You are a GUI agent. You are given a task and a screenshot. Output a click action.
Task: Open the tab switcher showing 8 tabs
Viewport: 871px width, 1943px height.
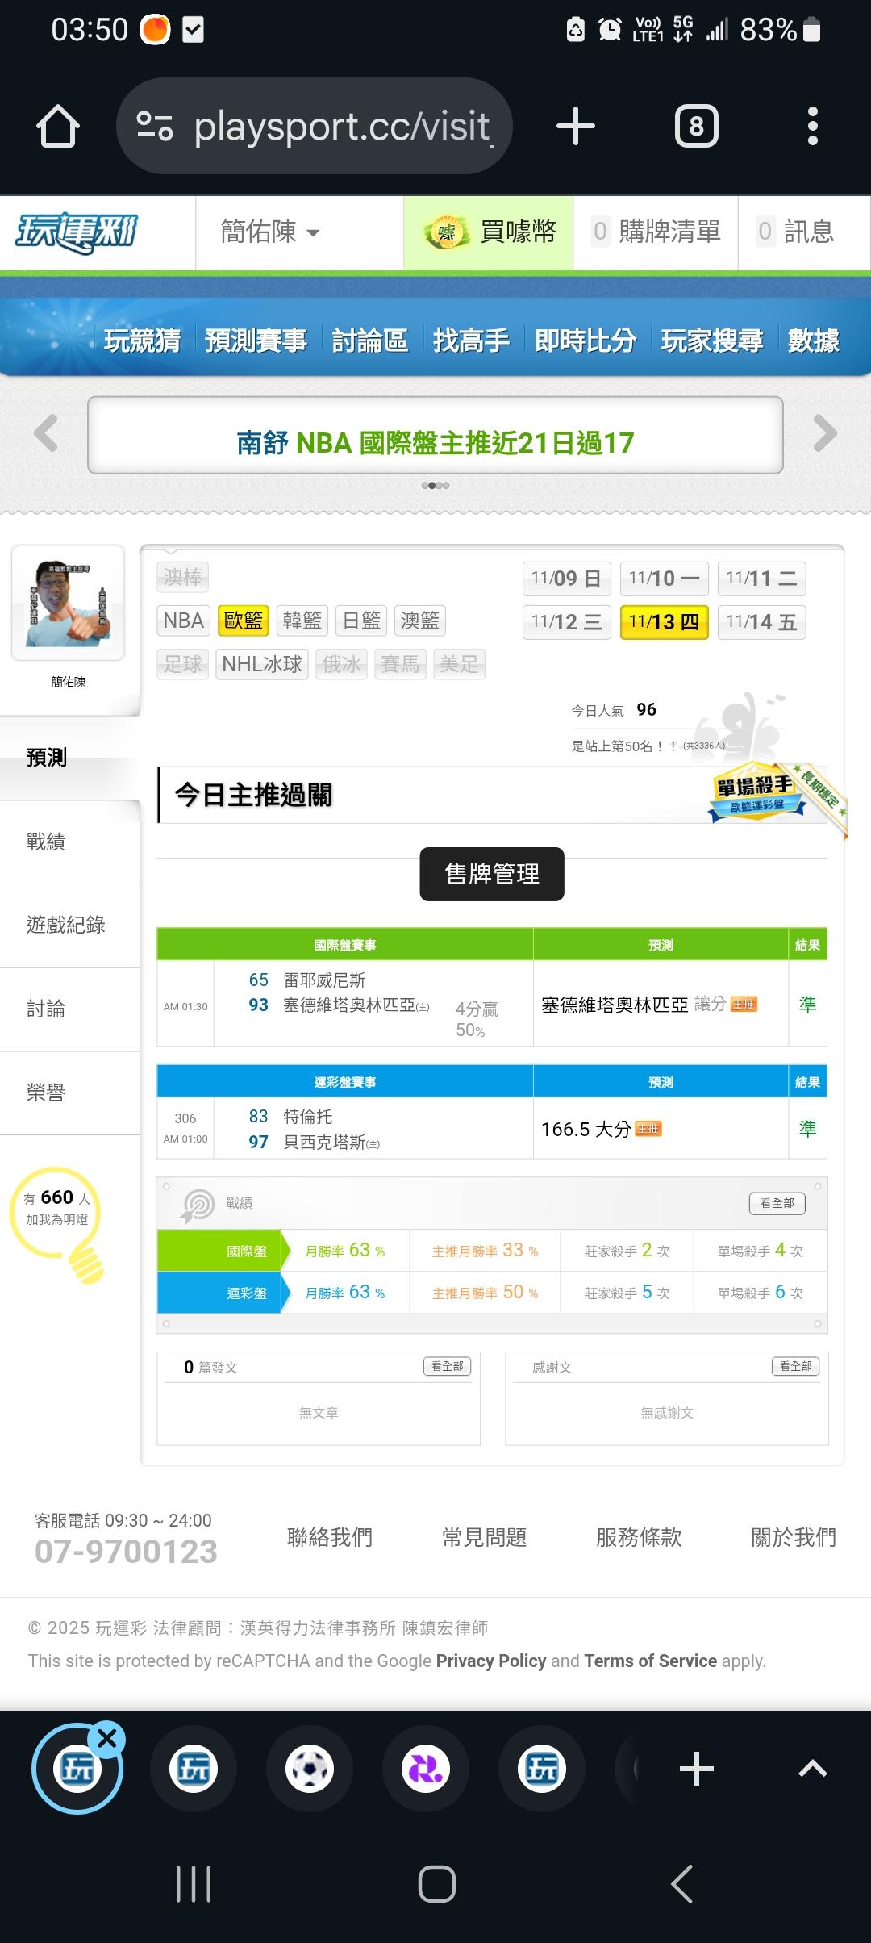click(x=696, y=127)
